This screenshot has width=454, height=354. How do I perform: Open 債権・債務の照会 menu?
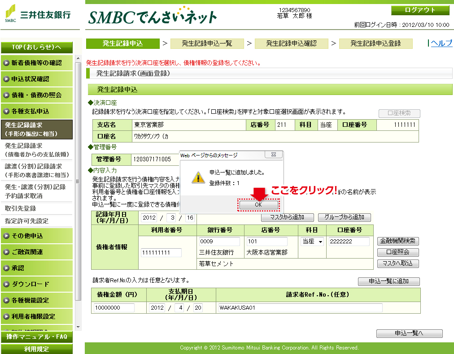click(x=37, y=95)
